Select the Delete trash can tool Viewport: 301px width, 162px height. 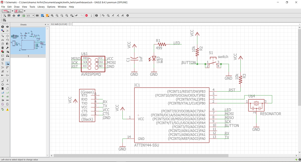[x=3, y=48]
